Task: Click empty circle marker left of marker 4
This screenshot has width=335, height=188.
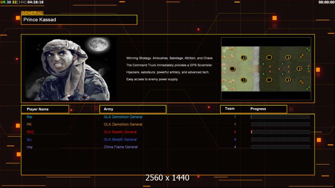Action: coord(269,80)
